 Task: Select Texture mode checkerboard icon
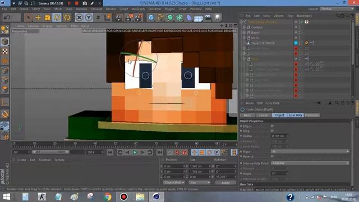click(x=5, y=51)
